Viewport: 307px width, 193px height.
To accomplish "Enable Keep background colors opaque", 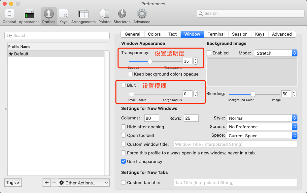I will tap(130, 74).
